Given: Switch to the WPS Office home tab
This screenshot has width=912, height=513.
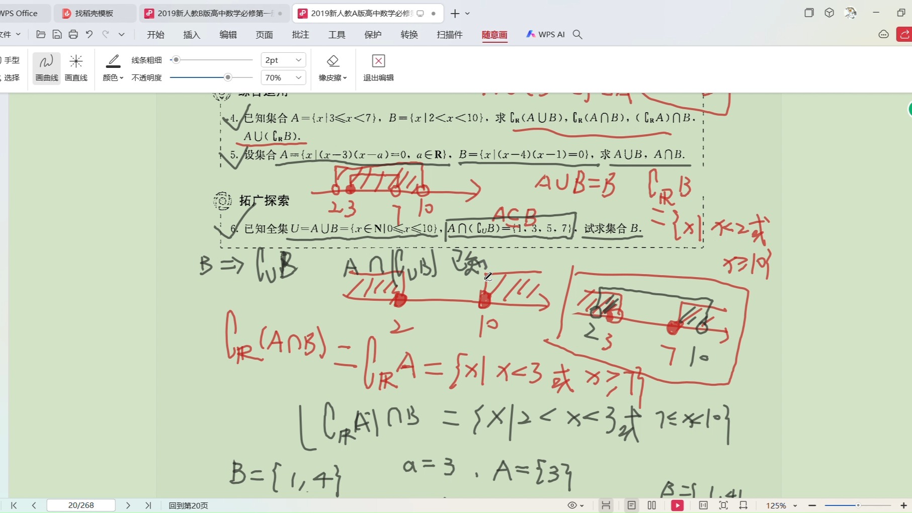Looking at the screenshot, I should 19,14.
